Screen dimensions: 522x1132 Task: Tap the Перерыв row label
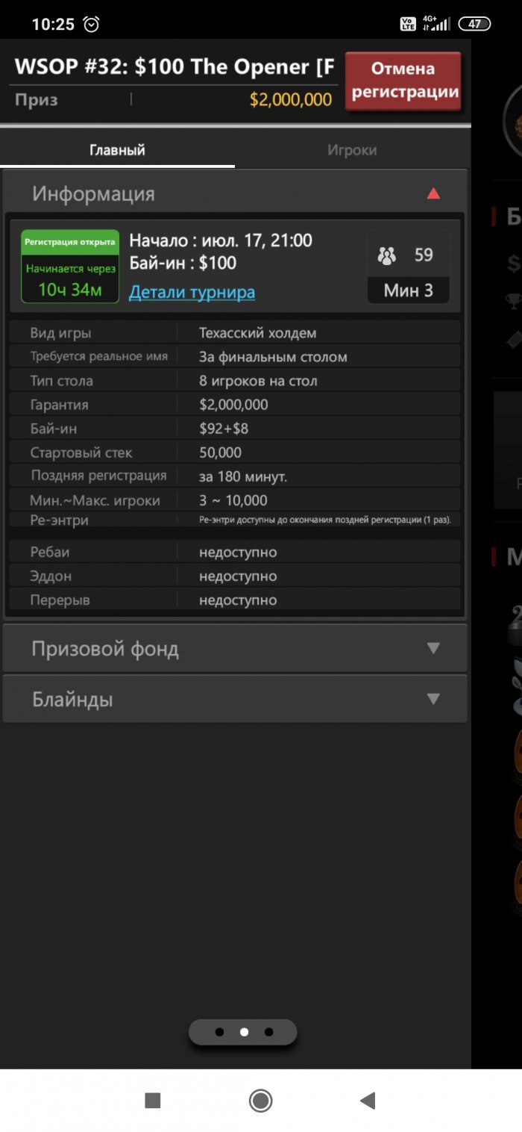[x=60, y=600]
